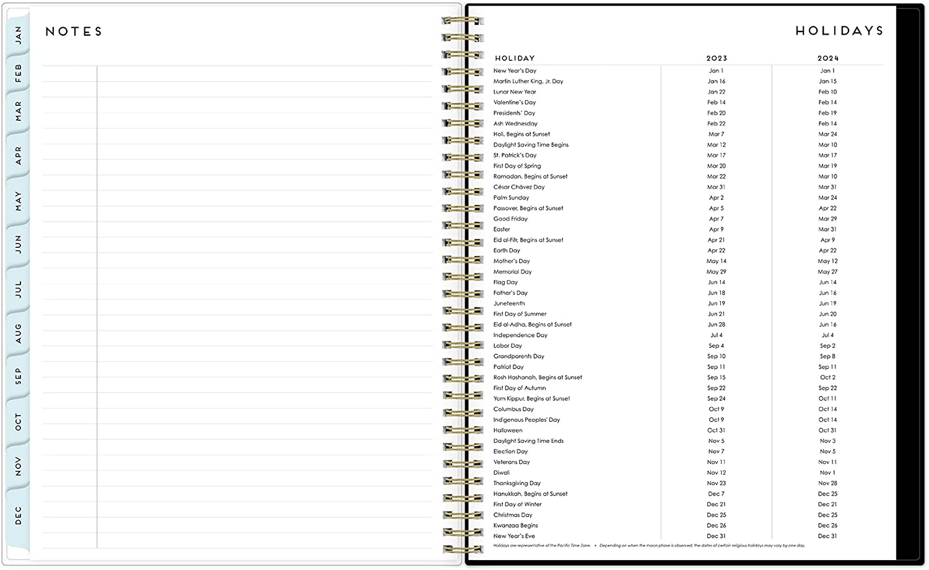Image resolution: width=929 pixels, height=570 pixels.
Task: Go to the MAY tab
Action: 18,201
